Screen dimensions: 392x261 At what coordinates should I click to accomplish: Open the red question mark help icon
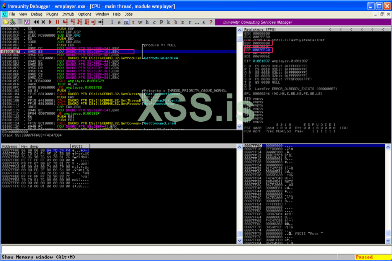210,22
